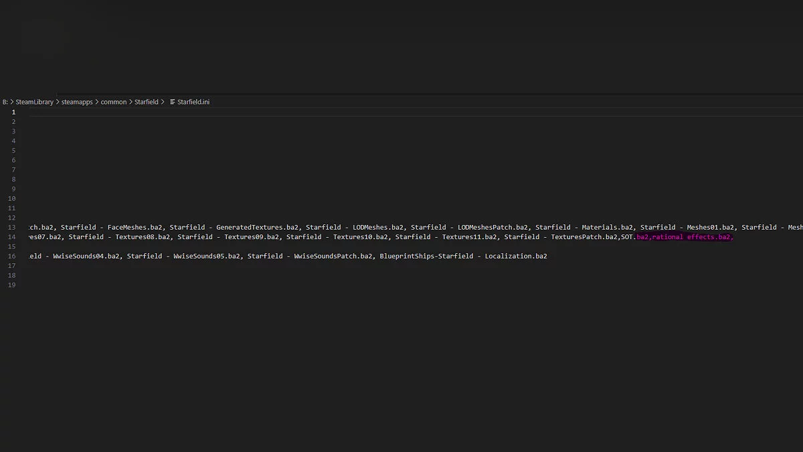The width and height of the screenshot is (803, 452).
Task: Click 'BlueprintShips-Starfield' text on line 16
Action: pyautogui.click(x=426, y=256)
